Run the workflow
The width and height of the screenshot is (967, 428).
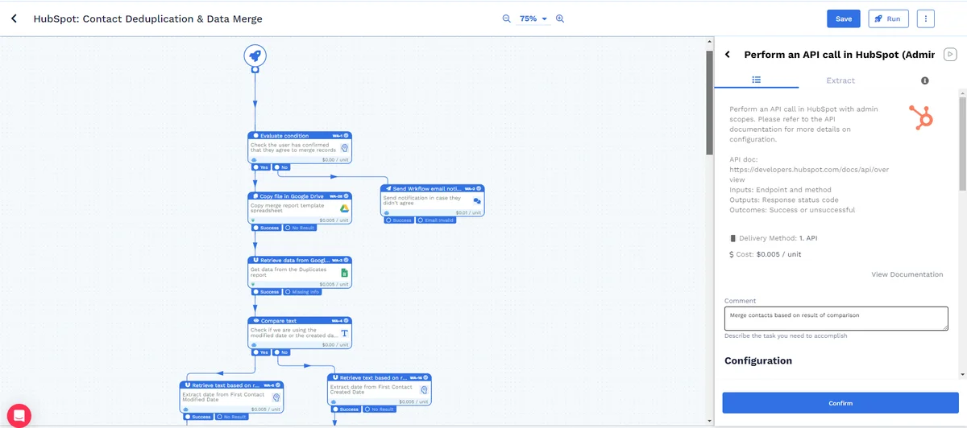click(888, 19)
